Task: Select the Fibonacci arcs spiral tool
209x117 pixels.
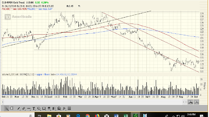Action: tap(59, 109)
